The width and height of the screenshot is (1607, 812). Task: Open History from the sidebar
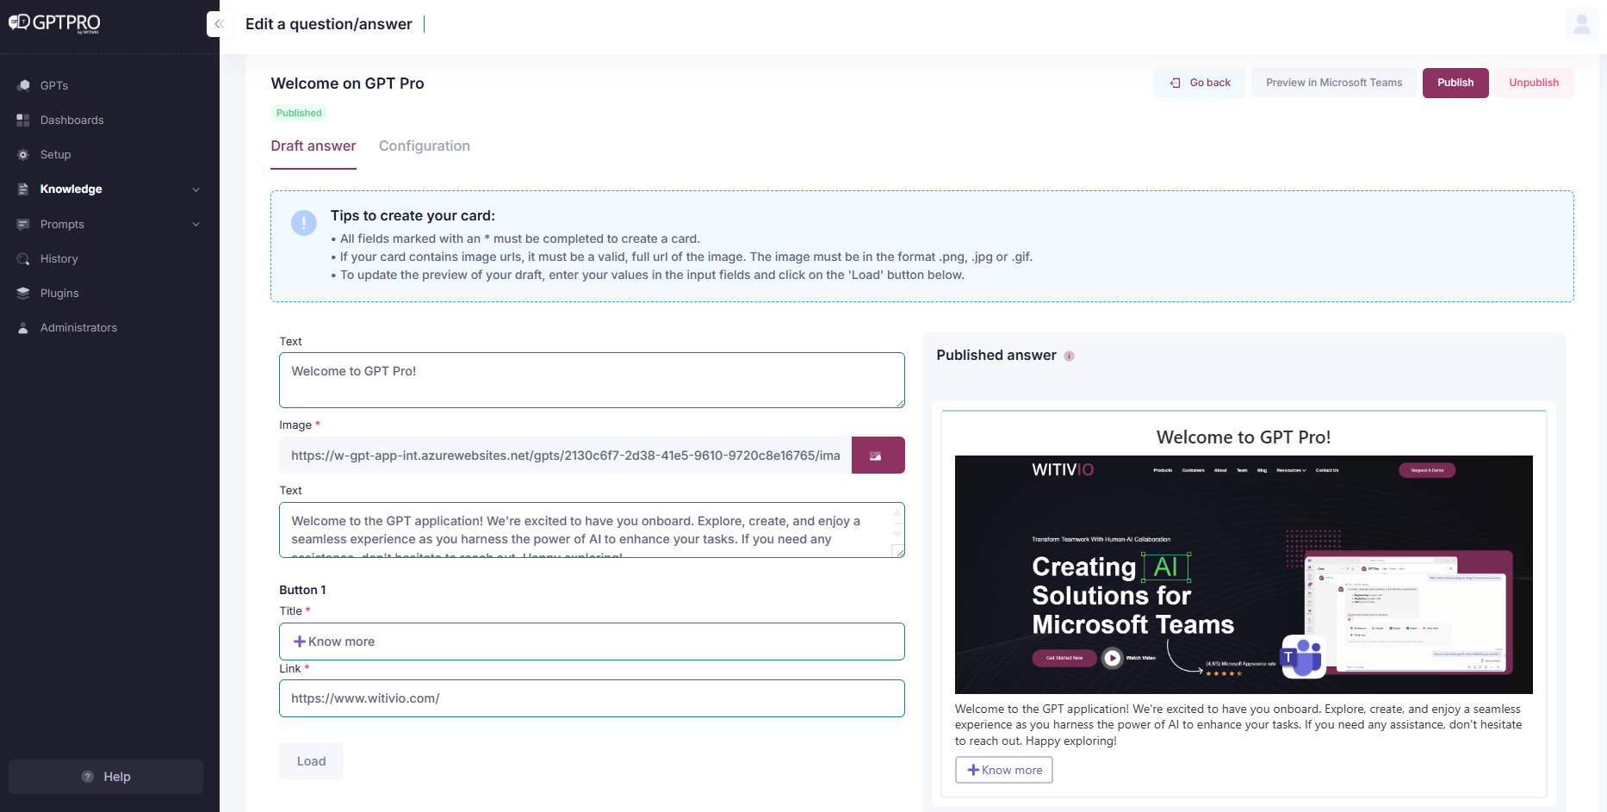coord(59,258)
